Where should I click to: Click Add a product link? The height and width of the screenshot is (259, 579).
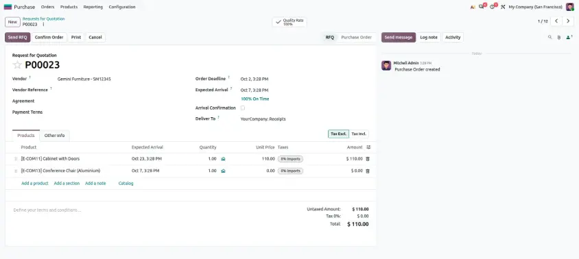click(35, 184)
